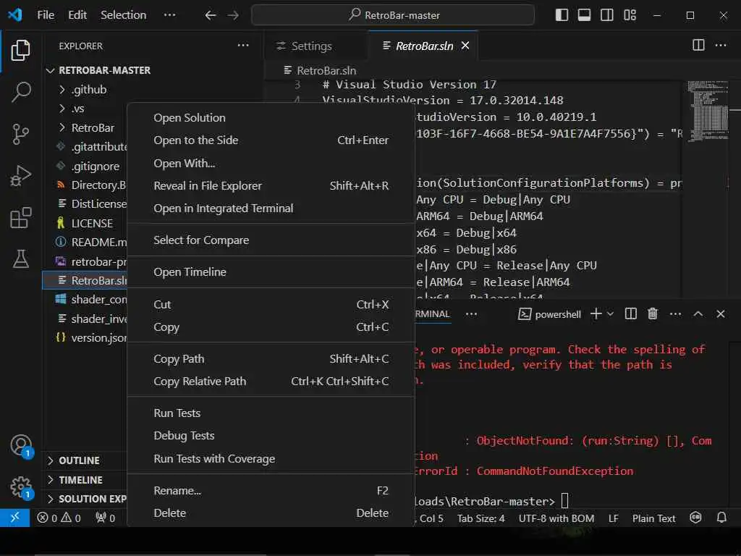Open the new terminal launch profile dropdown

point(610,314)
